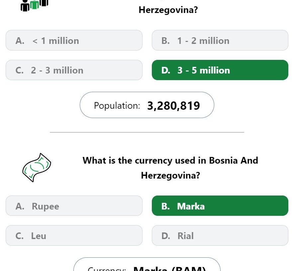Select currency answer D. Rial
Screen dimensions: 292x271
click(x=220, y=235)
